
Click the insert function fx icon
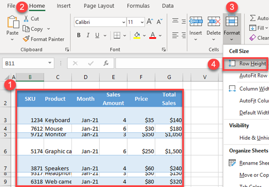click(x=106, y=63)
